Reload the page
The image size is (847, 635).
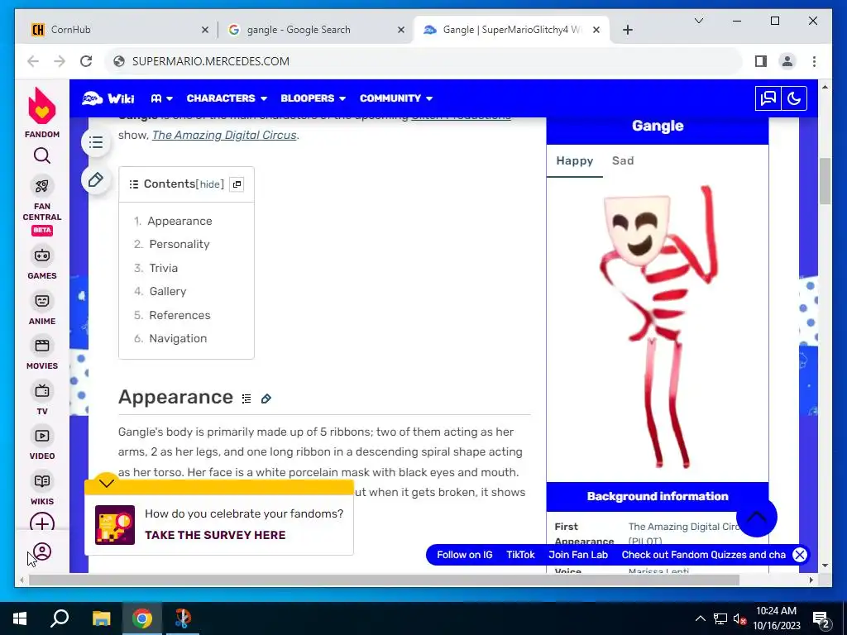tap(86, 61)
